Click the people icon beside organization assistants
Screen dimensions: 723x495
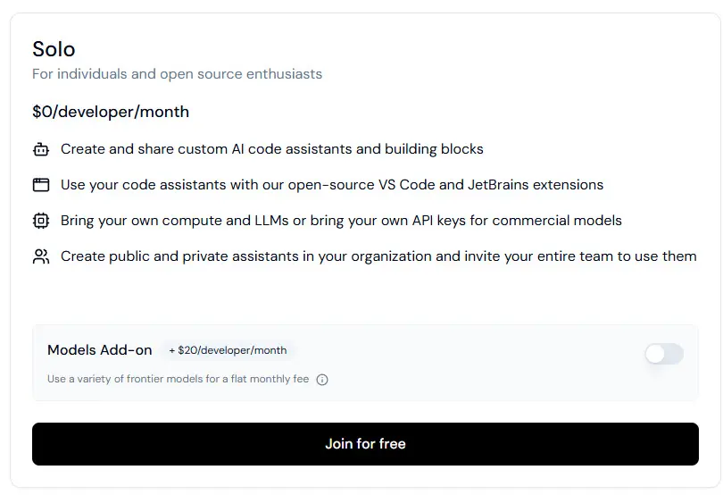click(40, 257)
